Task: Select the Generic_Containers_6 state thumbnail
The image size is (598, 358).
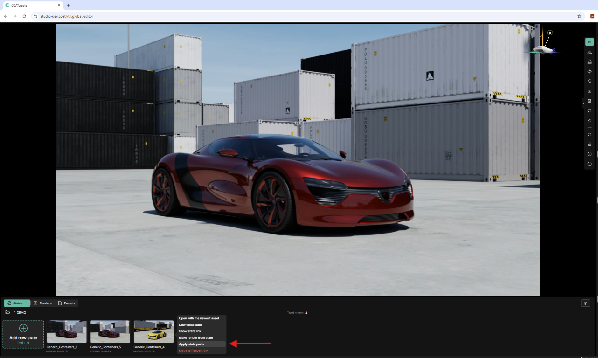Action: click(67, 331)
